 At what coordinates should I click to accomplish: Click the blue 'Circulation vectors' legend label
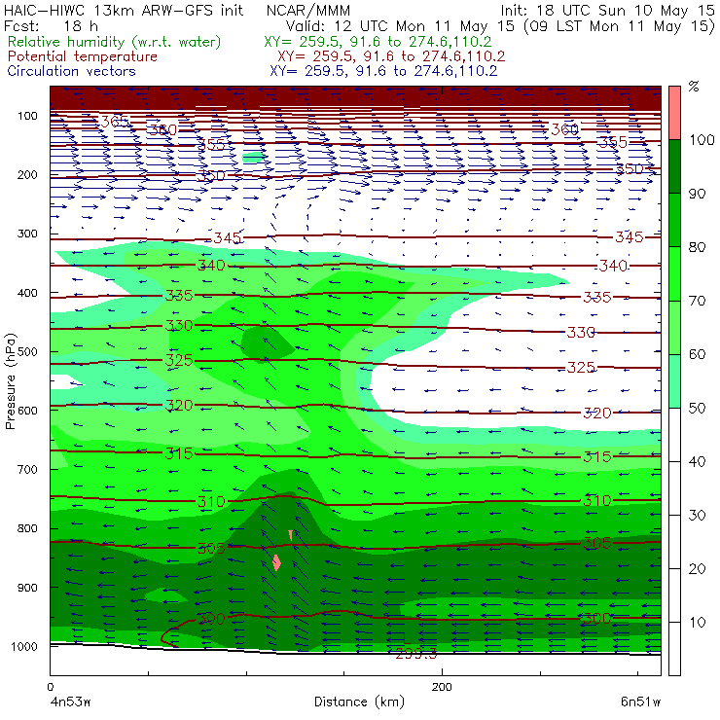click(71, 71)
